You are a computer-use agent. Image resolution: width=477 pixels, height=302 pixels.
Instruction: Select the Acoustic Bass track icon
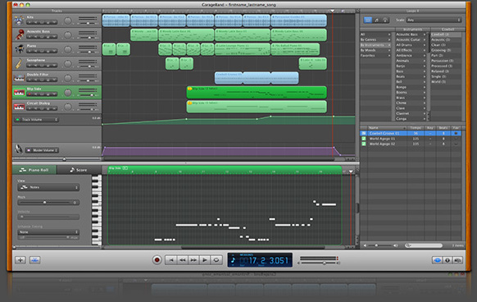(x=19, y=34)
